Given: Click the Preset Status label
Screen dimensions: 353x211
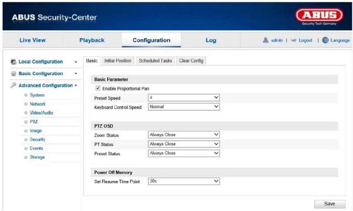Looking at the screenshot, I should (107, 154).
